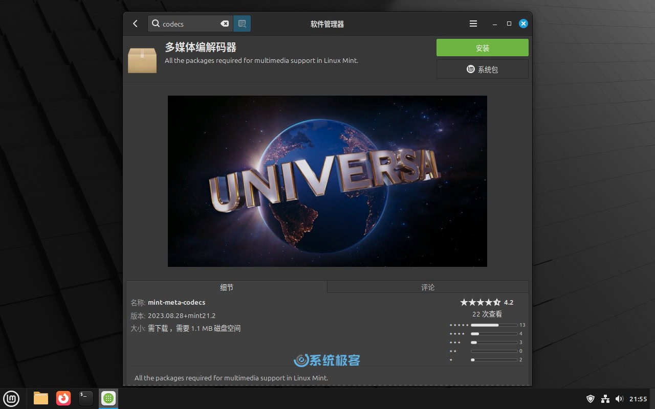Image resolution: width=655 pixels, height=409 pixels.
Task: Open the hamburger menu
Action: point(473,24)
